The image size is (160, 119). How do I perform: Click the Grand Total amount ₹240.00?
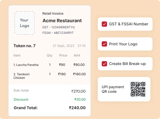77,108
